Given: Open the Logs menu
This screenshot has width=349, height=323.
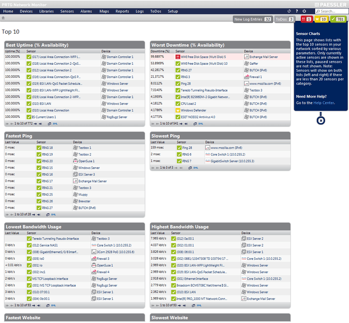Looking at the screenshot, I should pyautogui.click(x=140, y=11).
